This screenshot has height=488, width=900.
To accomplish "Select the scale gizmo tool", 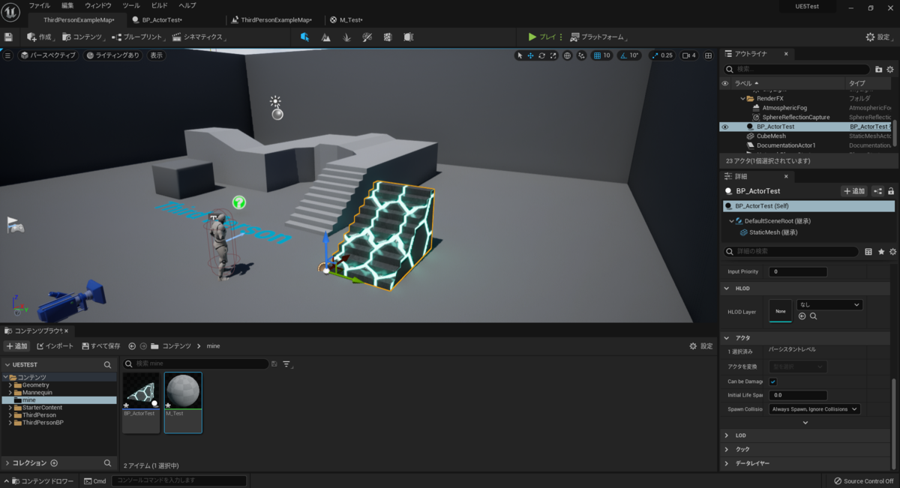I will 553,55.
